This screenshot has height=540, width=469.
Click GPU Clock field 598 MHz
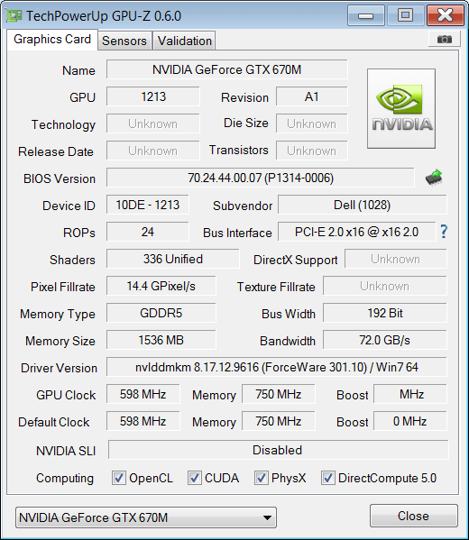[x=143, y=394]
